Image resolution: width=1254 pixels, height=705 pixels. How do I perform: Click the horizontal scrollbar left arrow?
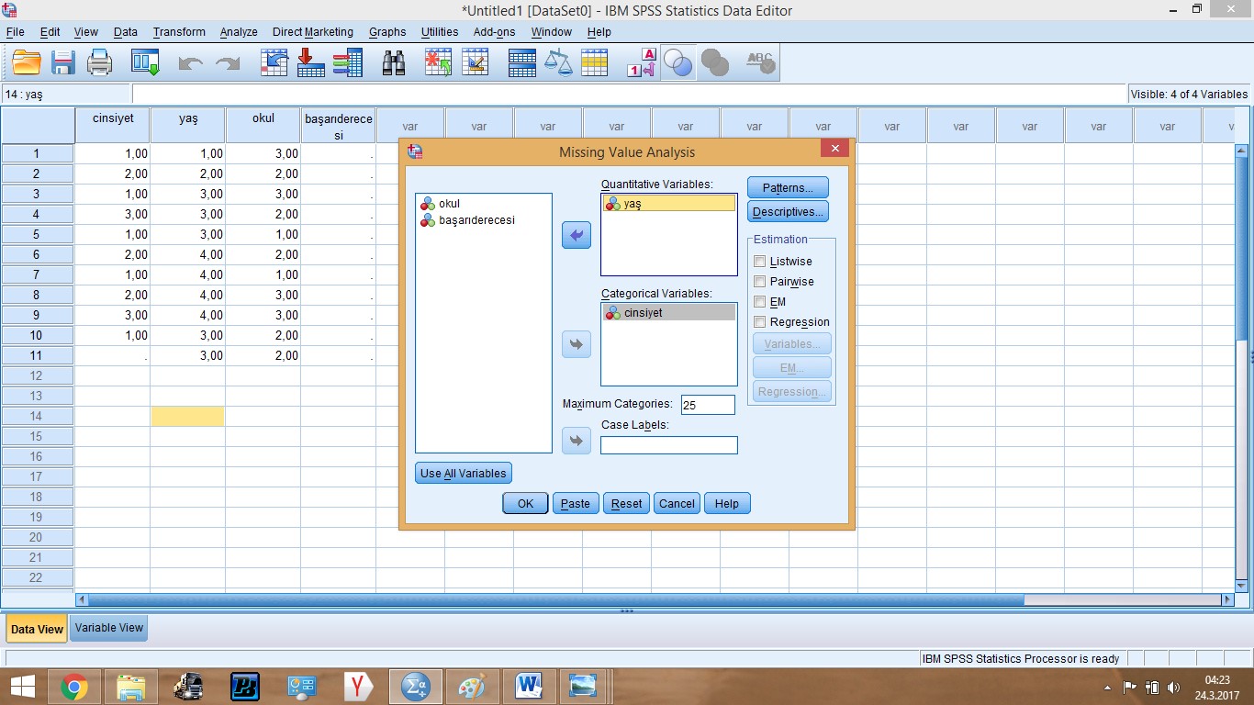pyautogui.click(x=82, y=599)
